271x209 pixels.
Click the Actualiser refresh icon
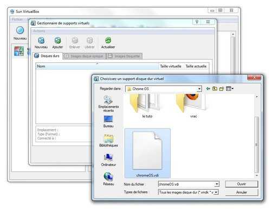click(108, 40)
